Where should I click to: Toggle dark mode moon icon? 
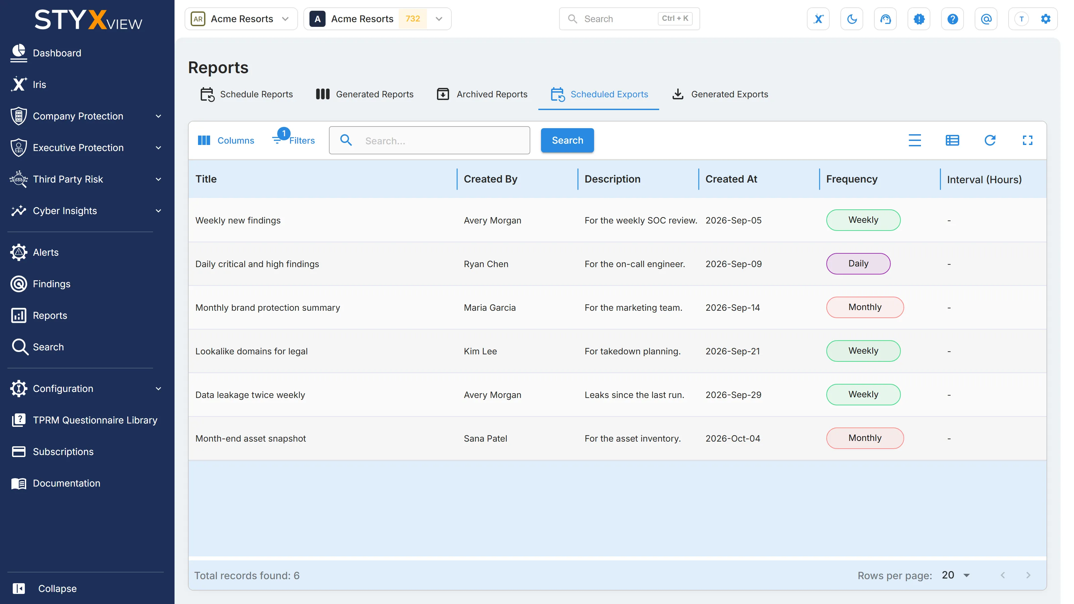click(x=851, y=19)
